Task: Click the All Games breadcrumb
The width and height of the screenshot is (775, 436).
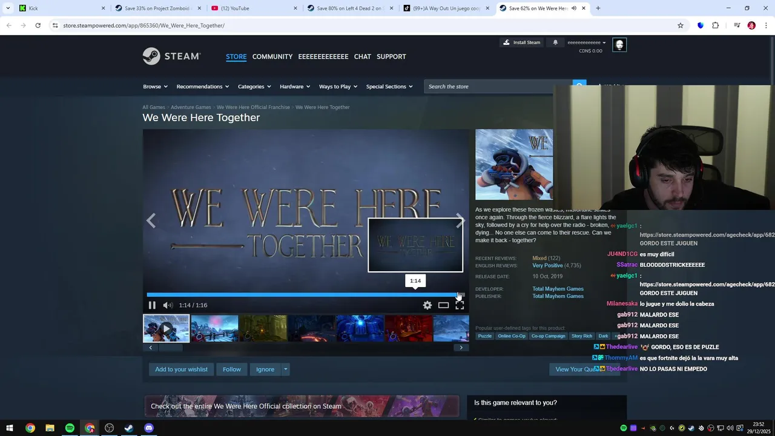Action: click(154, 107)
